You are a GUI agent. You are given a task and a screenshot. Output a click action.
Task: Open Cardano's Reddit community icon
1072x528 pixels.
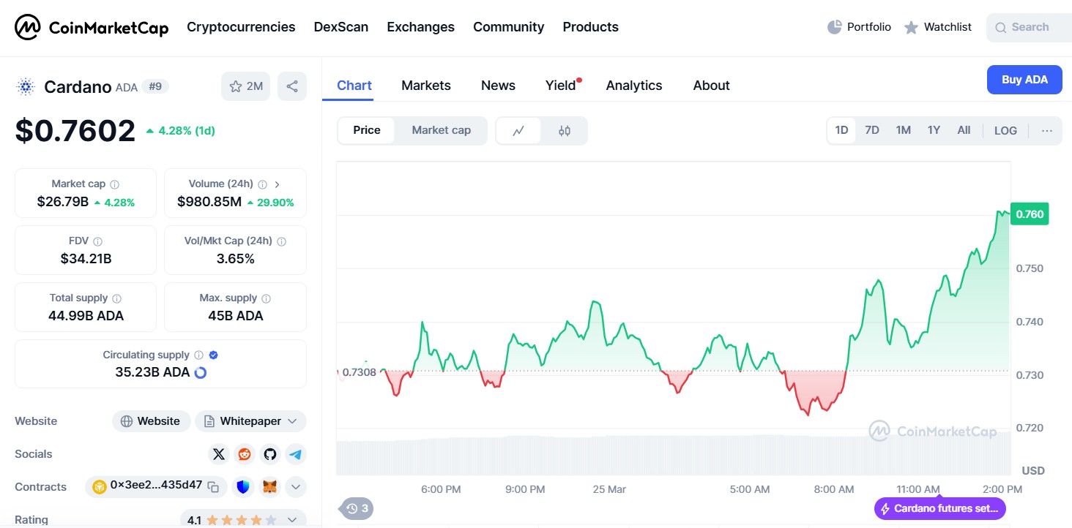click(245, 454)
